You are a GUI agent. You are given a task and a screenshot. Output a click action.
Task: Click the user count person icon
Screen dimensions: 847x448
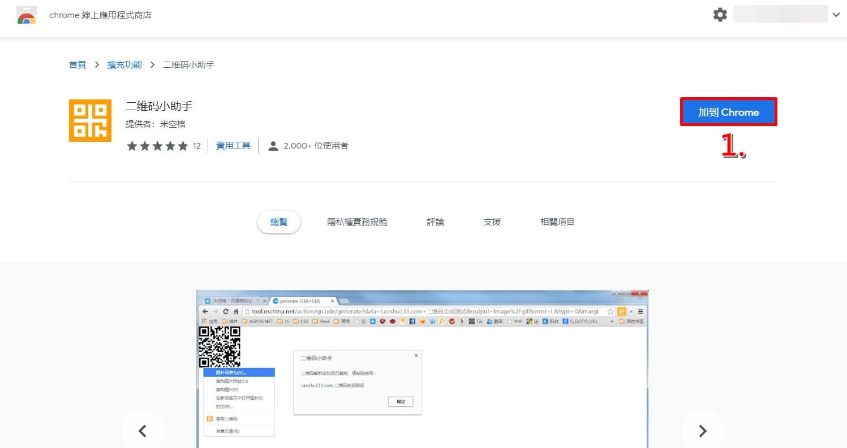[x=273, y=146]
